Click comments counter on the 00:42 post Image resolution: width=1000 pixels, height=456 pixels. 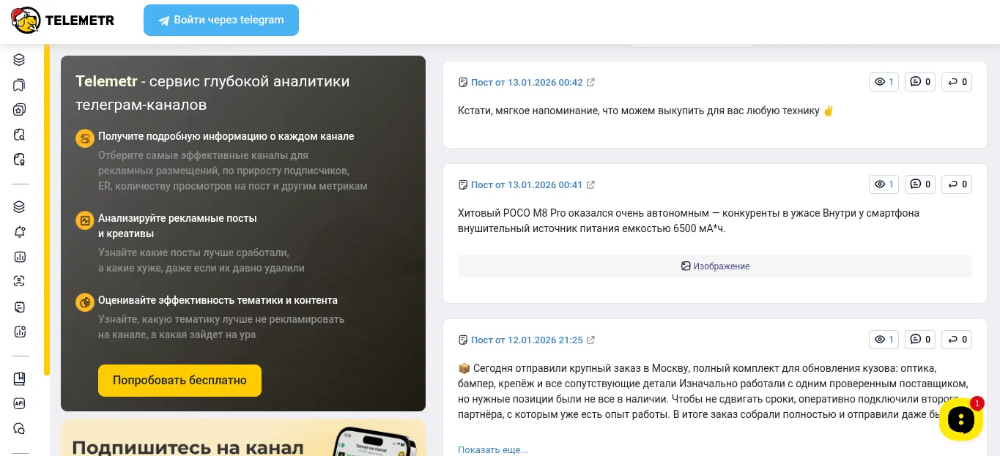click(x=920, y=82)
